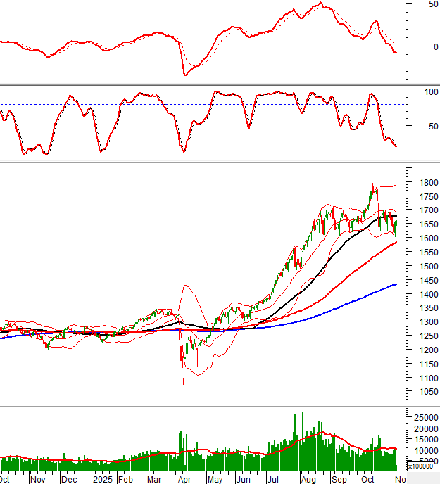Click the top indicator's April trough

click(x=185, y=74)
